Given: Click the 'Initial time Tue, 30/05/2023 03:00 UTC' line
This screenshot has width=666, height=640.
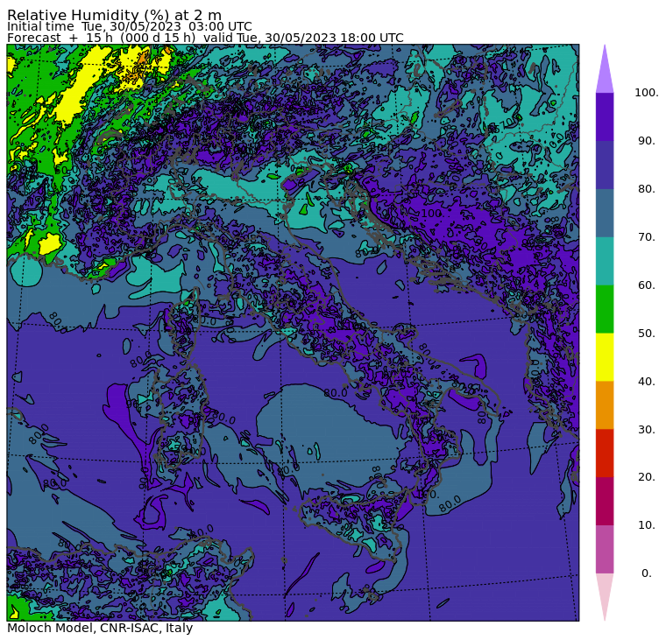Looking at the screenshot, I should (130, 26).
